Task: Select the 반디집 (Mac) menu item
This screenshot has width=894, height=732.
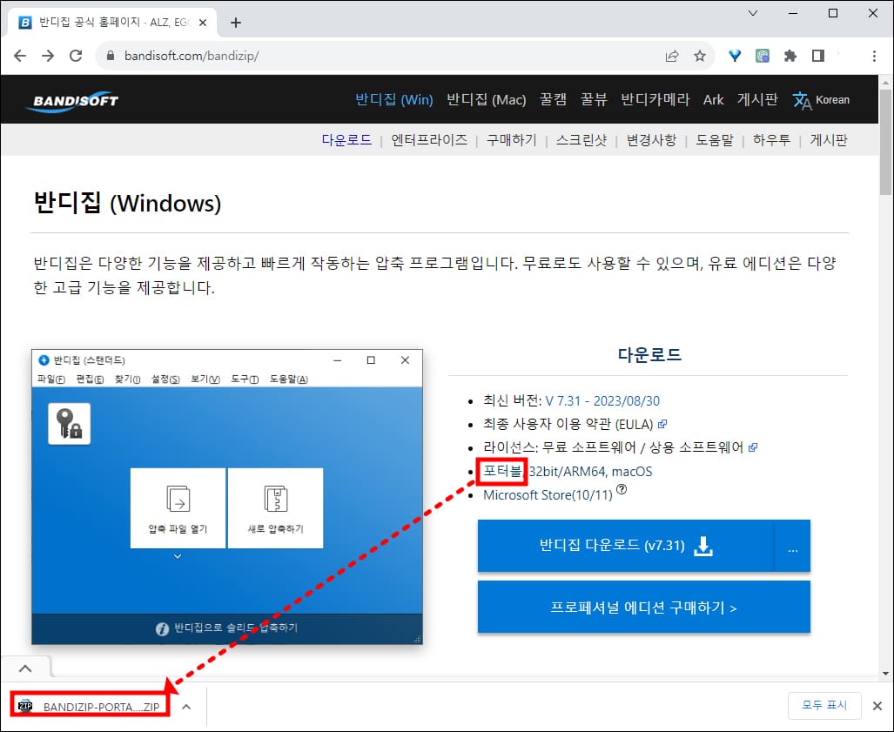Action: point(485,99)
